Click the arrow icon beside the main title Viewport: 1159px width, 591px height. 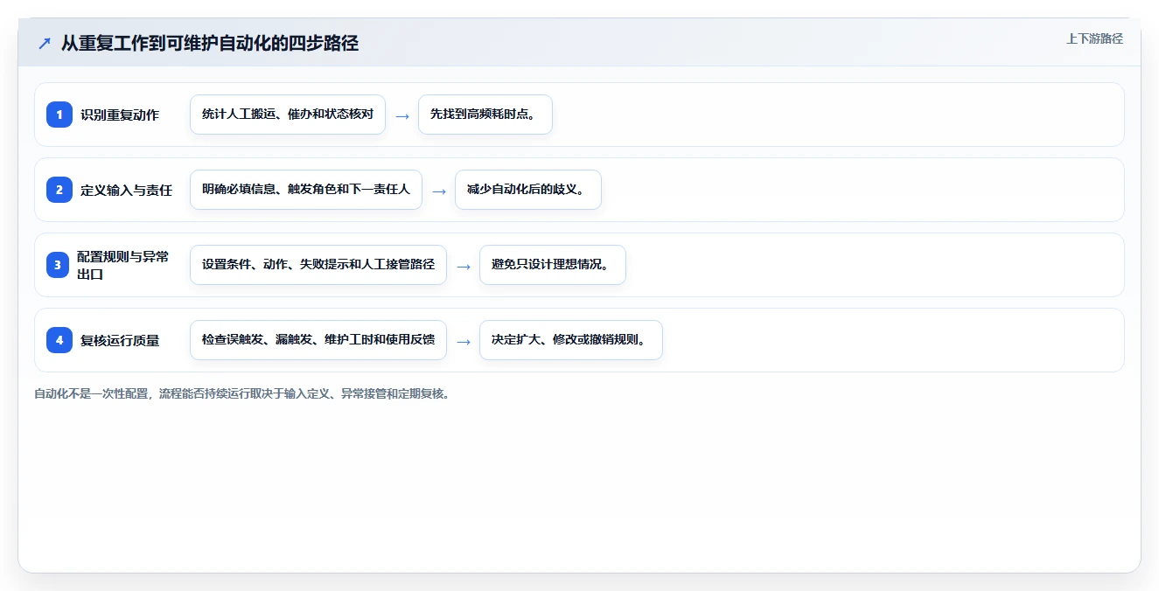44,43
